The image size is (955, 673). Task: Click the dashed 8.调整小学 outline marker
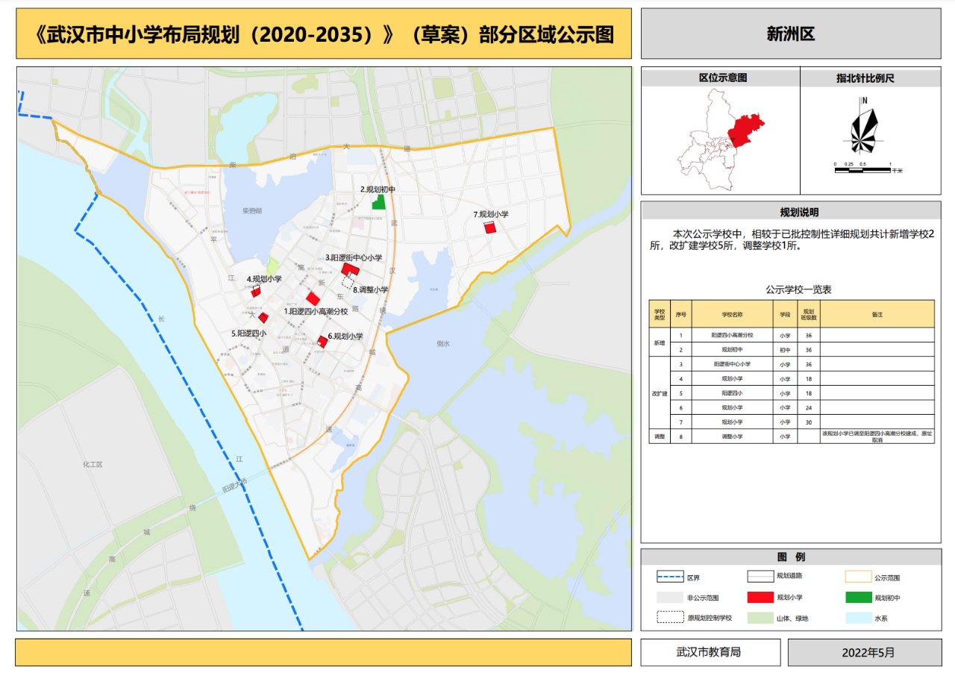pyautogui.click(x=348, y=281)
